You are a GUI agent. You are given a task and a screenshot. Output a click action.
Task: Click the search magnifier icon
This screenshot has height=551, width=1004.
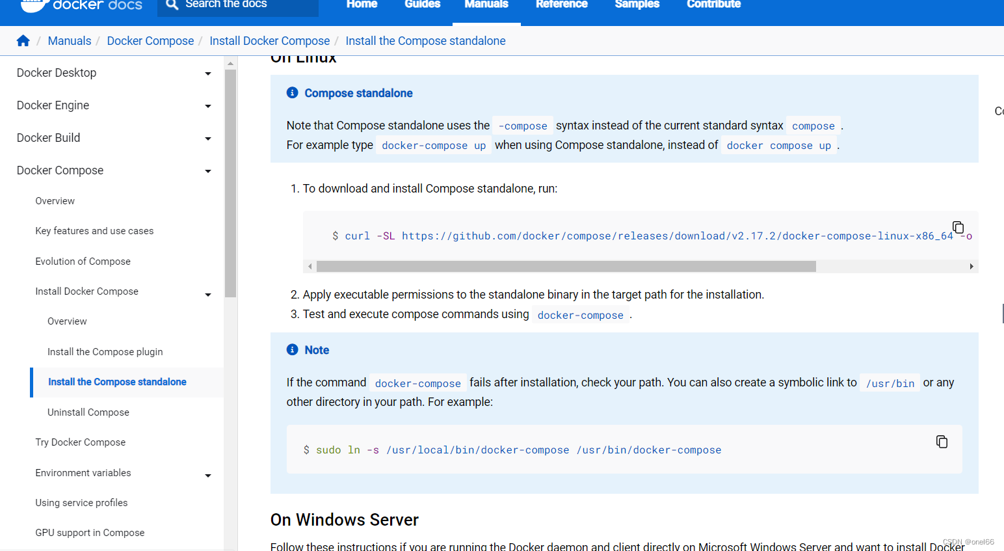click(x=172, y=5)
